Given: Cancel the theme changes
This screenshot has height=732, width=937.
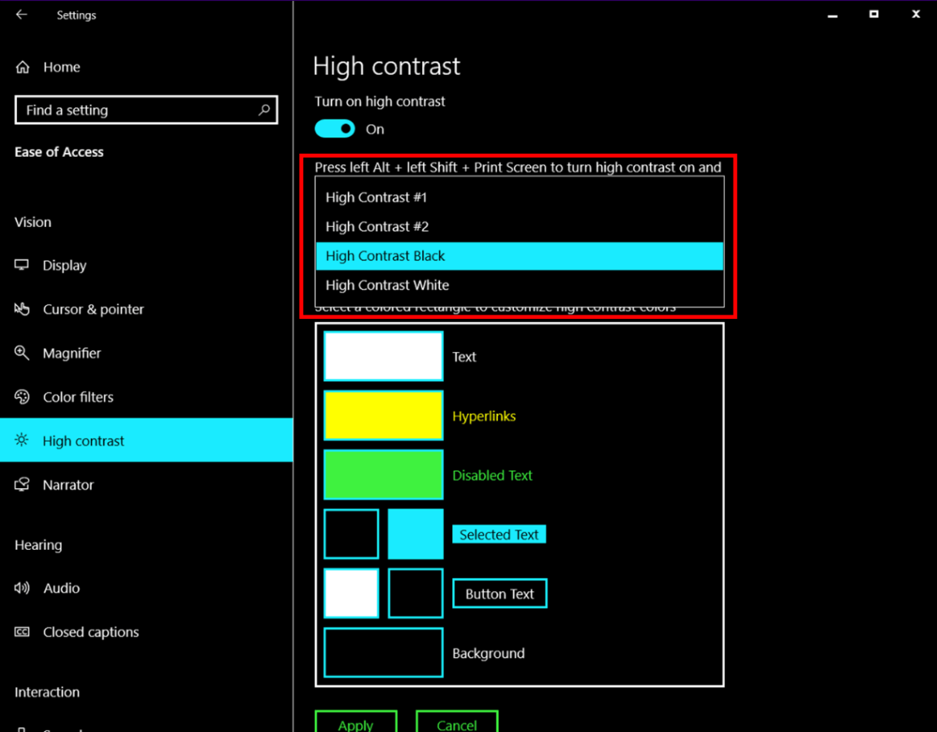Looking at the screenshot, I should tap(456, 725).
